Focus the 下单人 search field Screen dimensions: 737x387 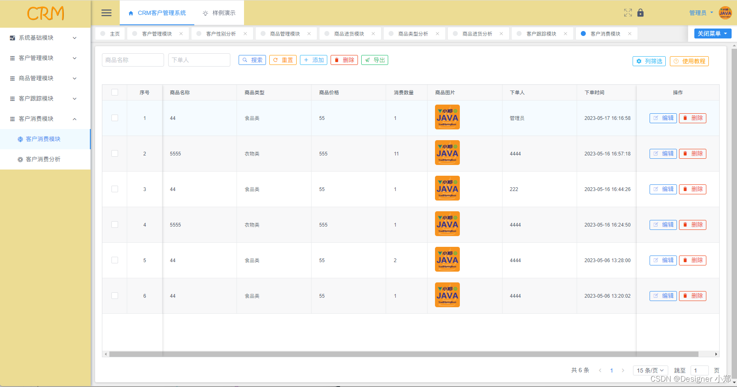pyautogui.click(x=199, y=60)
